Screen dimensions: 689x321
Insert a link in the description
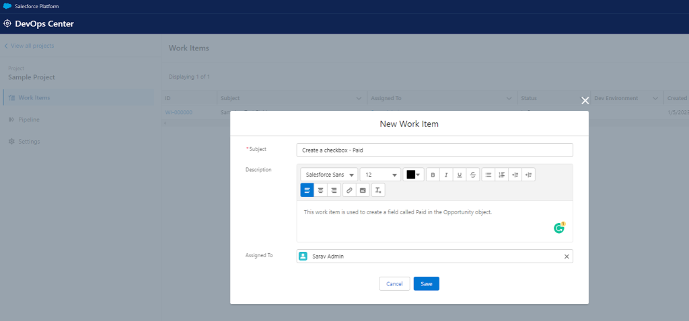(x=349, y=190)
